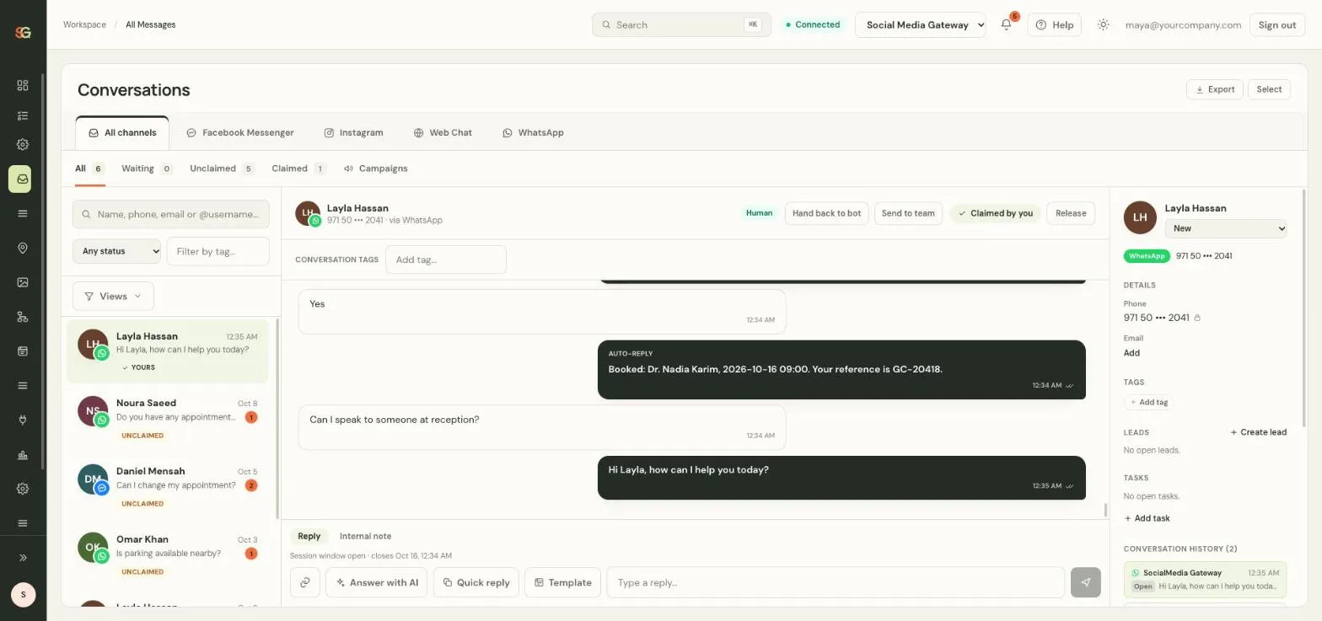Screen dimensions: 1322x621
Task: Click the notification bell icon
Action: (x=1006, y=24)
